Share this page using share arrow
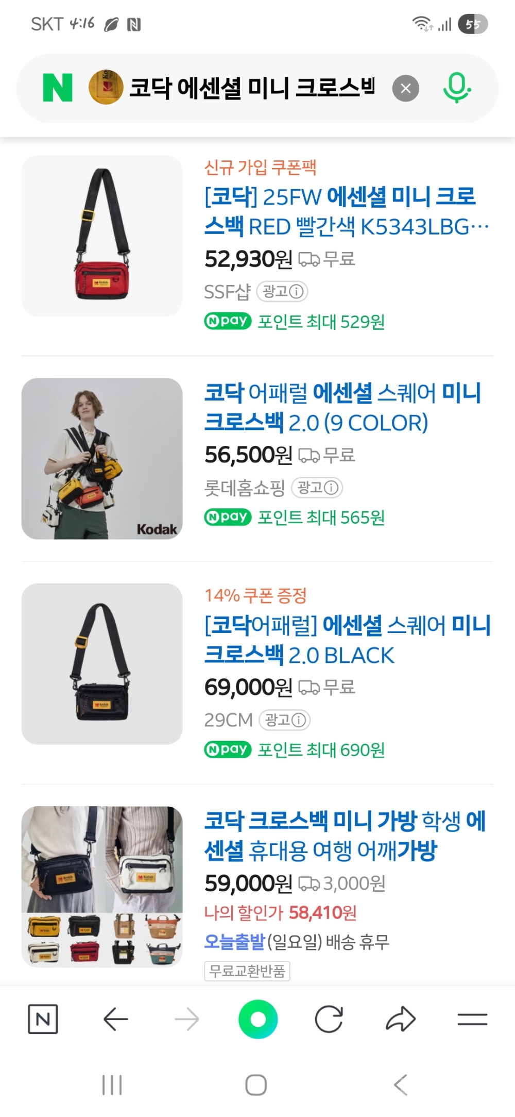This screenshot has width=515, height=1117. tap(401, 1019)
